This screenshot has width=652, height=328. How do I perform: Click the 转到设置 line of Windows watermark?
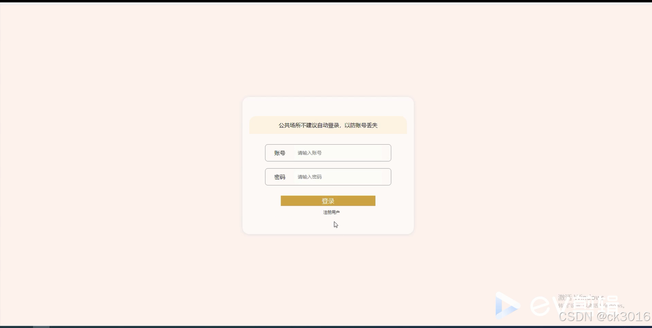click(x=592, y=305)
